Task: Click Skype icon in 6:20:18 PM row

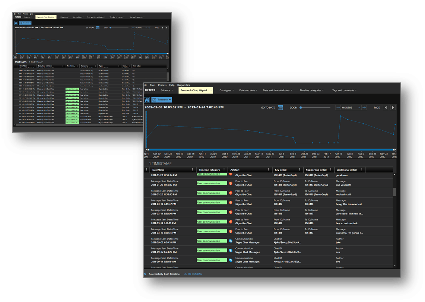Action: pyautogui.click(x=231, y=241)
